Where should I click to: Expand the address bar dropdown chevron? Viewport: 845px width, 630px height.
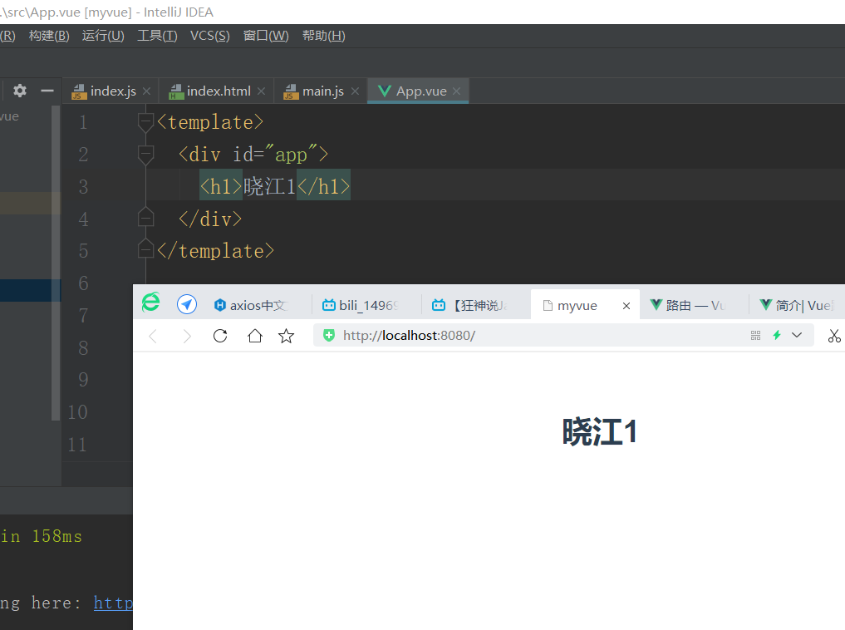[x=798, y=335]
